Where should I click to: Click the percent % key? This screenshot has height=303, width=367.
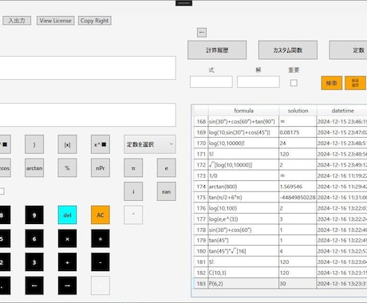point(67,168)
